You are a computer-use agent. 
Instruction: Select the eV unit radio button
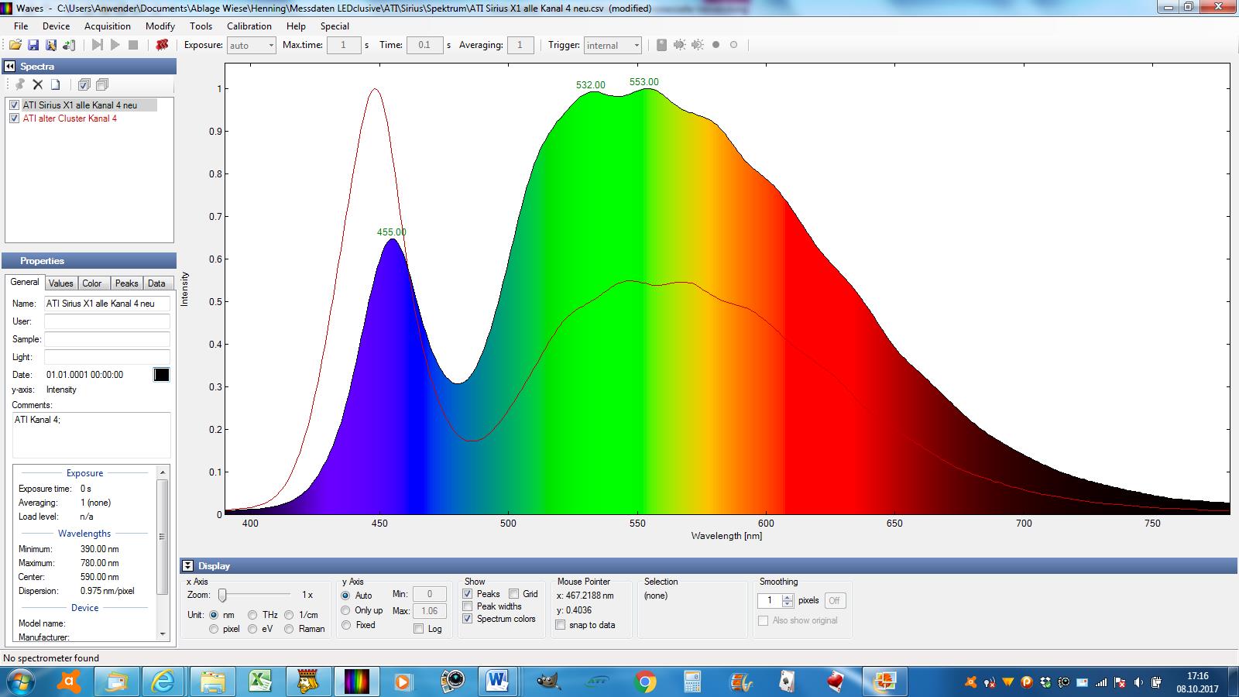click(252, 629)
